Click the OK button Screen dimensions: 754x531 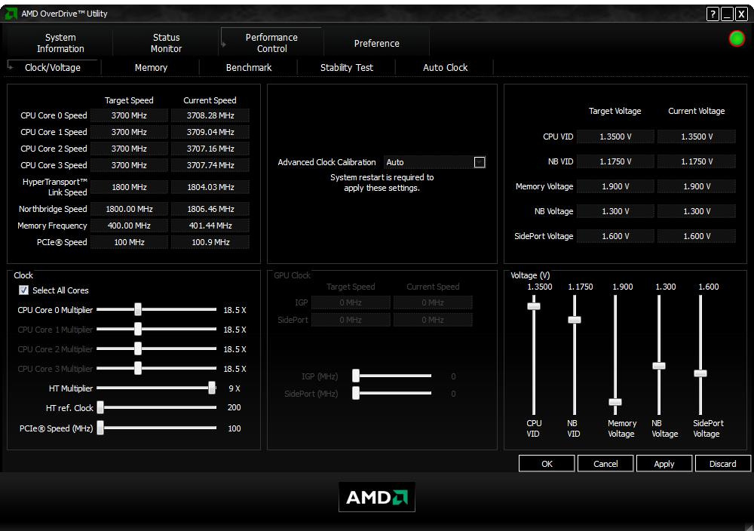pyautogui.click(x=547, y=464)
